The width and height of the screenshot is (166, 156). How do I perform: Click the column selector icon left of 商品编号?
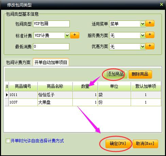7,87
